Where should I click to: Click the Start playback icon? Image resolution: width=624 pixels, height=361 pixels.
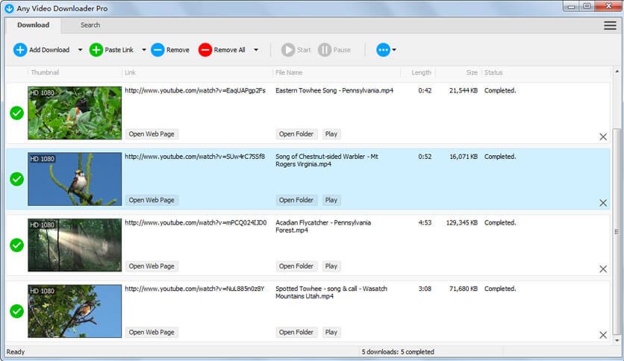point(288,50)
